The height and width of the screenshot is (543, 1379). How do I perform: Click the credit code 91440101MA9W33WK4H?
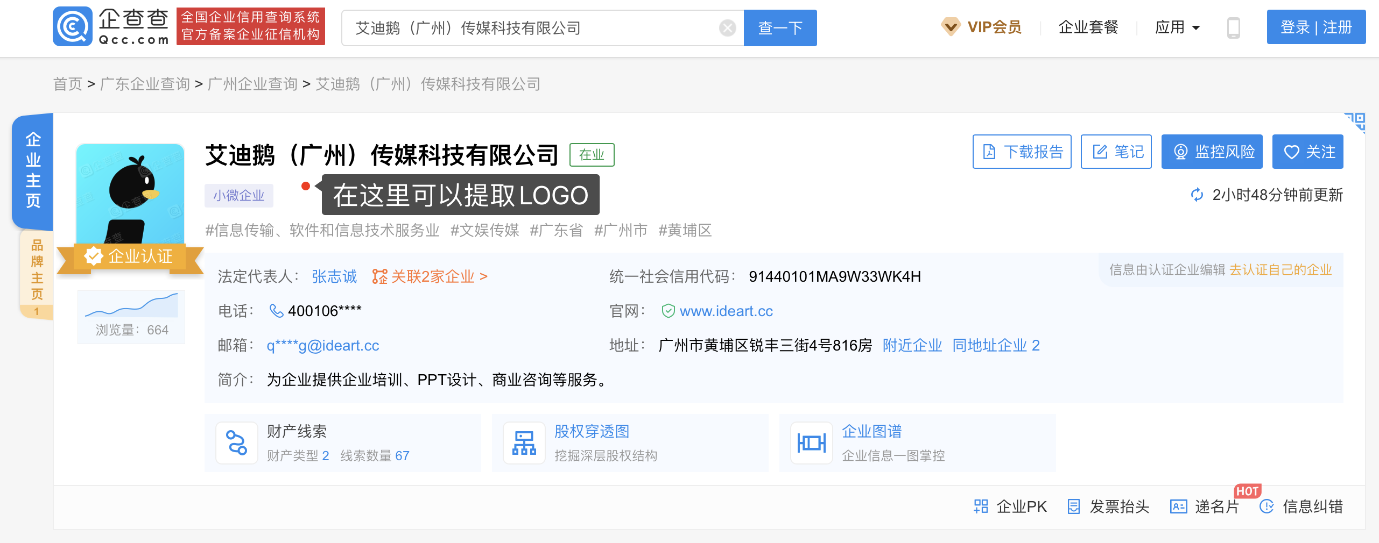point(835,276)
